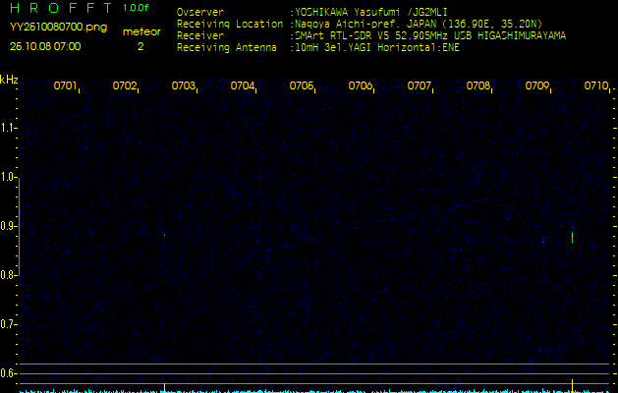
Task: Click the 0707 time marker
Action: click(419, 85)
